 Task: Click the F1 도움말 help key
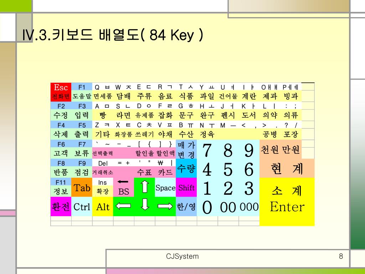82,92
